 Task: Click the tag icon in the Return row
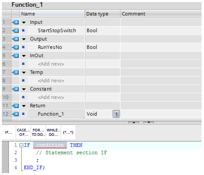[15, 106]
